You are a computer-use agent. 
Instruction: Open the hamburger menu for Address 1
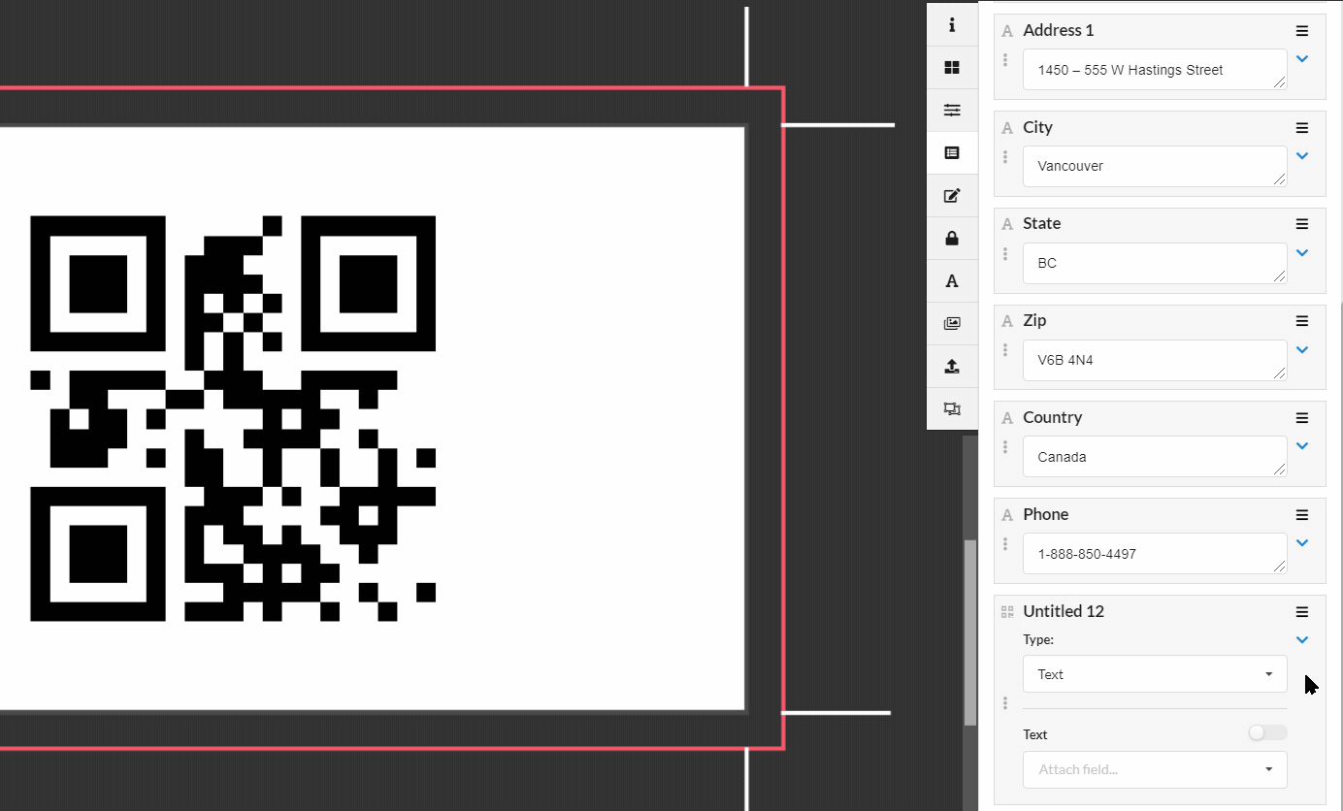click(1302, 31)
